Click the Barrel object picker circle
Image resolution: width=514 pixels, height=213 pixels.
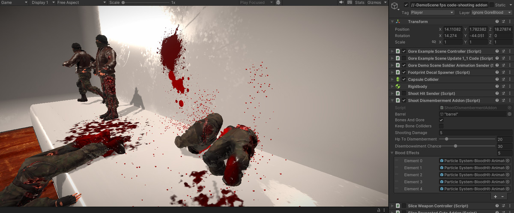pos(509,114)
